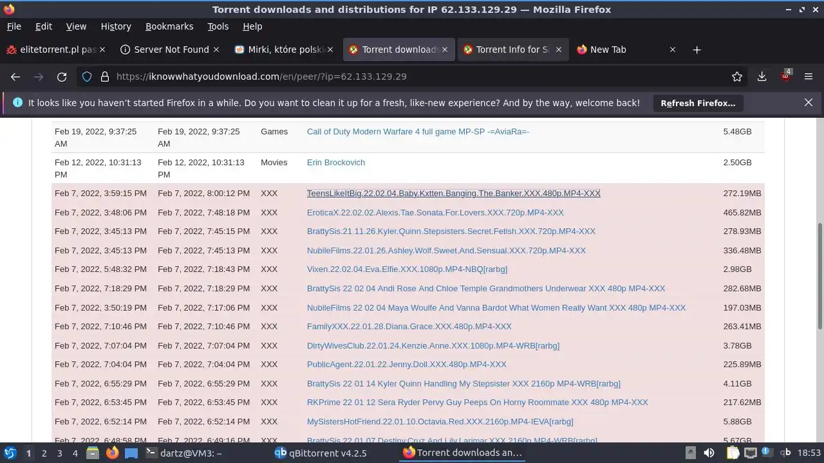Open the Help menu

pyautogui.click(x=252, y=26)
